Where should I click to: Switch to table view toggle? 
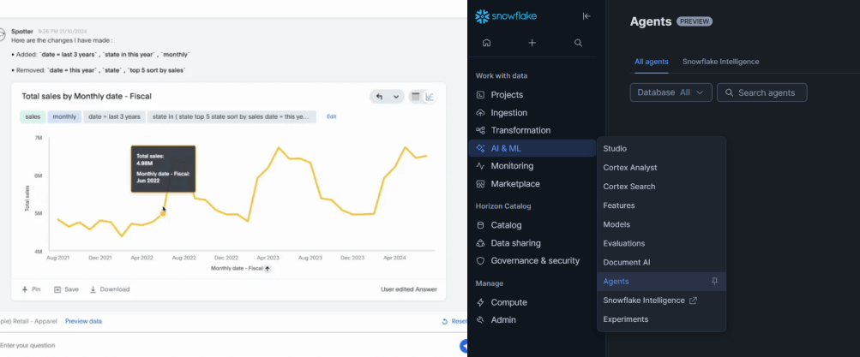pyautogui.click(x=416, y=97)
